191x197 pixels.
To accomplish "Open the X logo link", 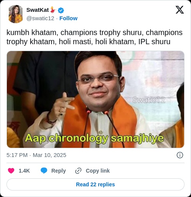I will point(180,10).
